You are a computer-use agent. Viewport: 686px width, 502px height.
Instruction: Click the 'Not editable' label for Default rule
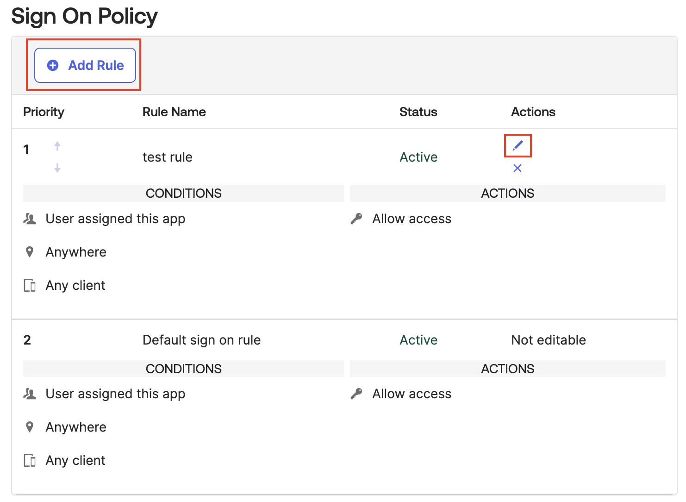(549, 340)
